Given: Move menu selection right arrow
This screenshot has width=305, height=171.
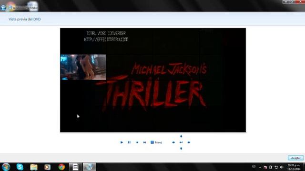Looking at the screenshot, I should tap(189, 142).
